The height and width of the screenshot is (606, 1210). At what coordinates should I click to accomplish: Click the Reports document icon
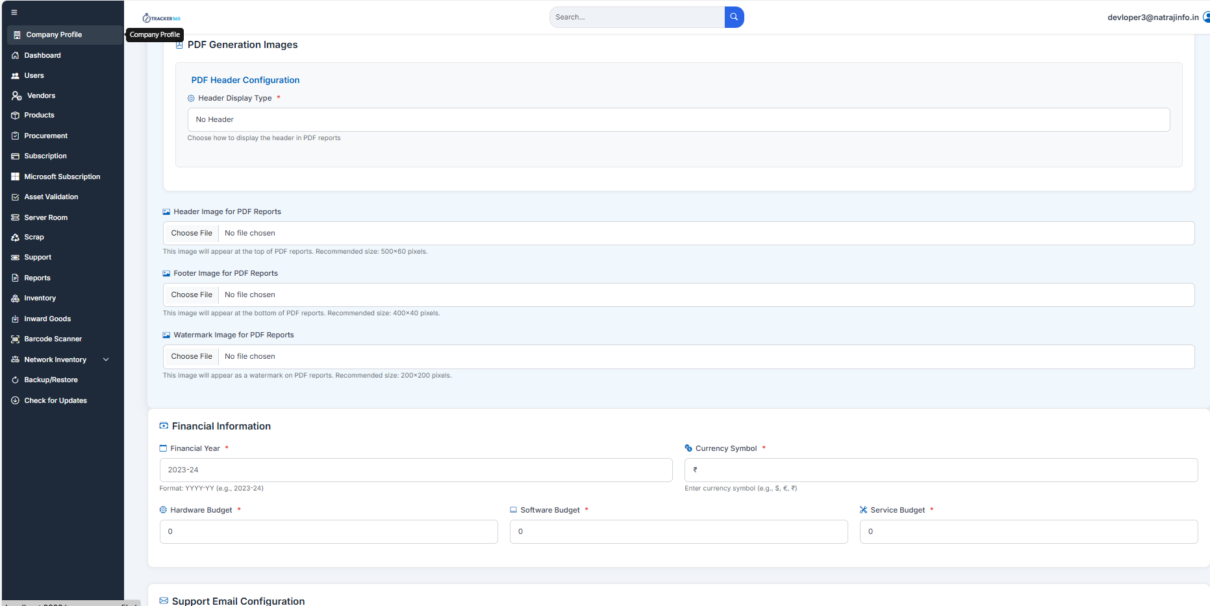coord(15,278)
